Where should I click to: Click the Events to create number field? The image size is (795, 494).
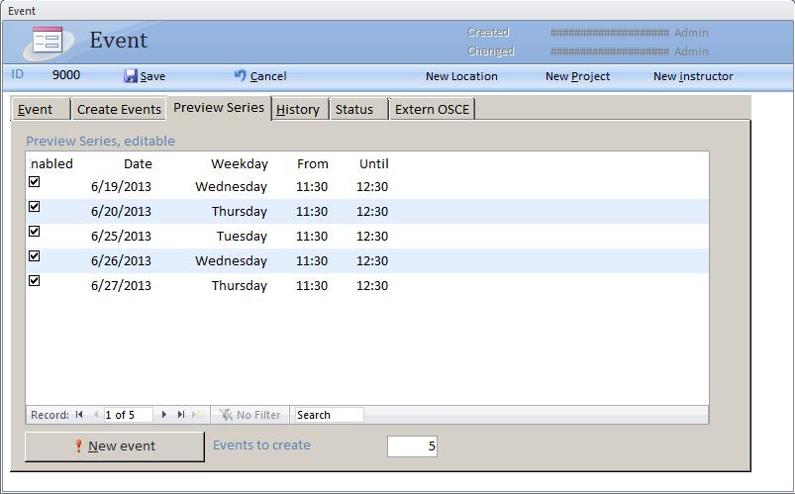pos(412,446)
